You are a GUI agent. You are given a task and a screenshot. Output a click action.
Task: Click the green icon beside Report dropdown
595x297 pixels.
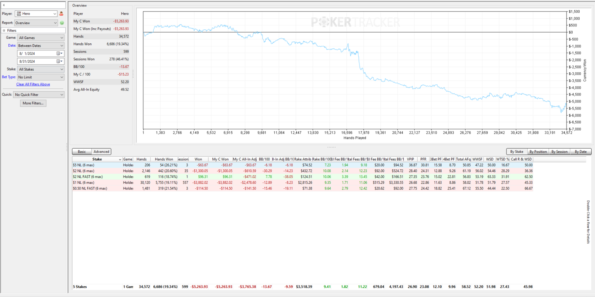tap(62, 23)
